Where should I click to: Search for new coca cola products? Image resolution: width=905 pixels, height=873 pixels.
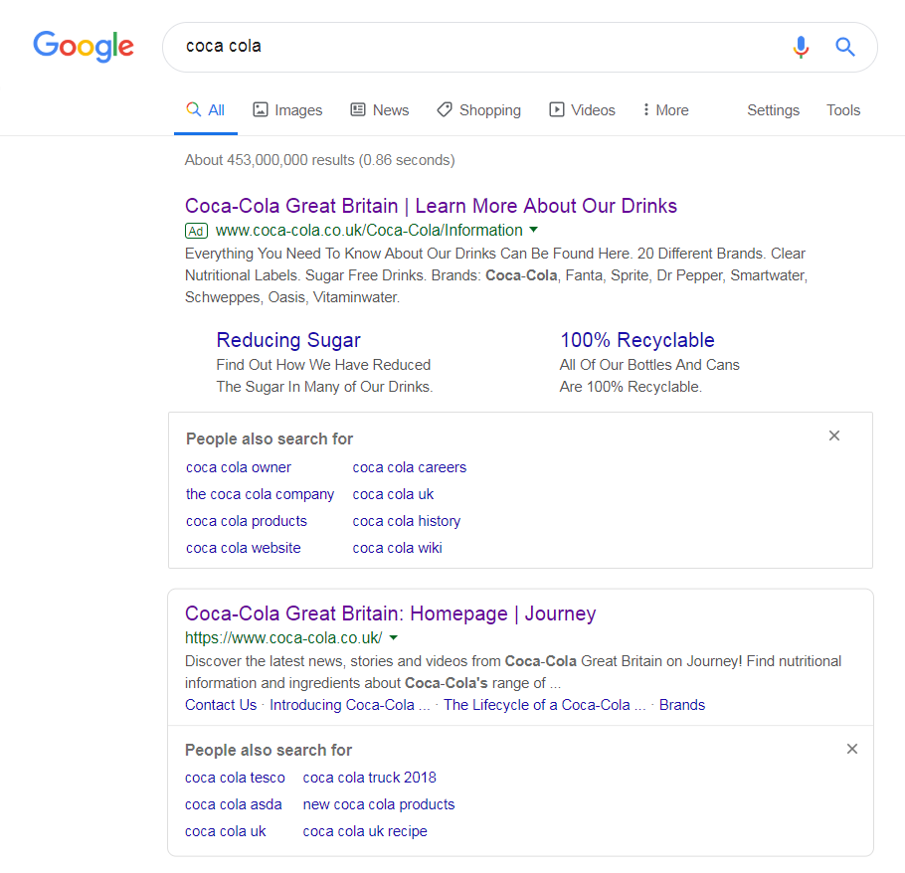click(x=379, y=804)
